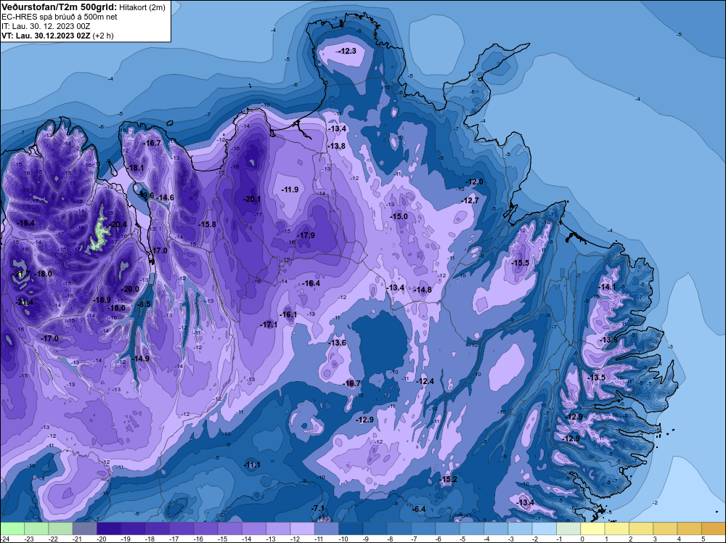Click the -11.9 temperature label on the map
726x543 pixels.
click(290, 189)
